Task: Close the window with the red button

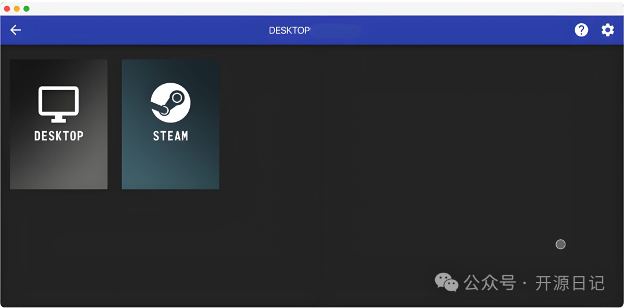Action: click(x=7, y=9)
